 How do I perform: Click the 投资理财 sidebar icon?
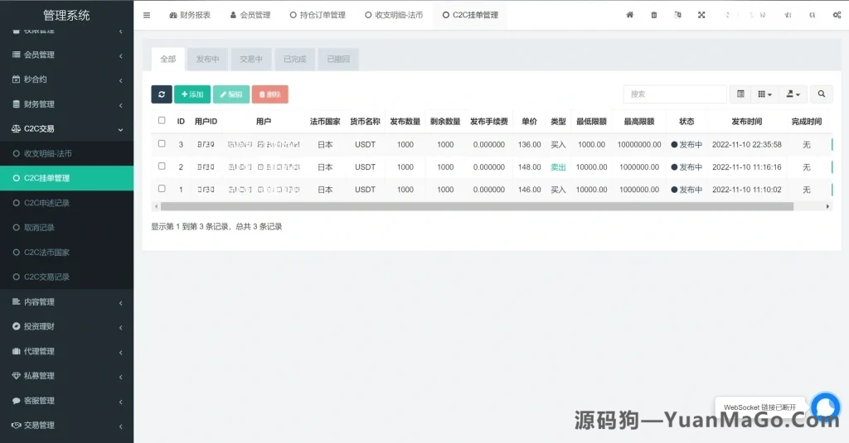pyautogui.click(x=17, y=326)
